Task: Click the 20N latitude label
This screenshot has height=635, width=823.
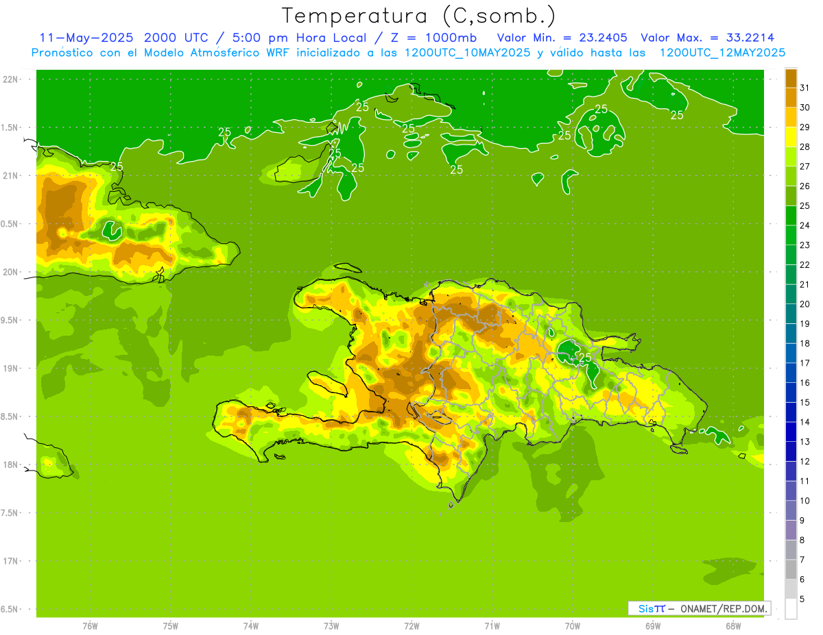Action: click(x=12, y=273)
